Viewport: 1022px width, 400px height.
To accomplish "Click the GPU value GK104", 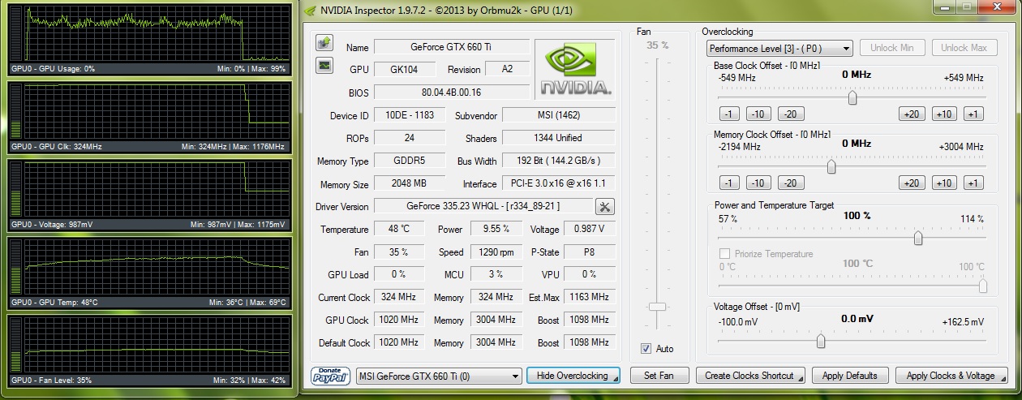I will 405,70.
